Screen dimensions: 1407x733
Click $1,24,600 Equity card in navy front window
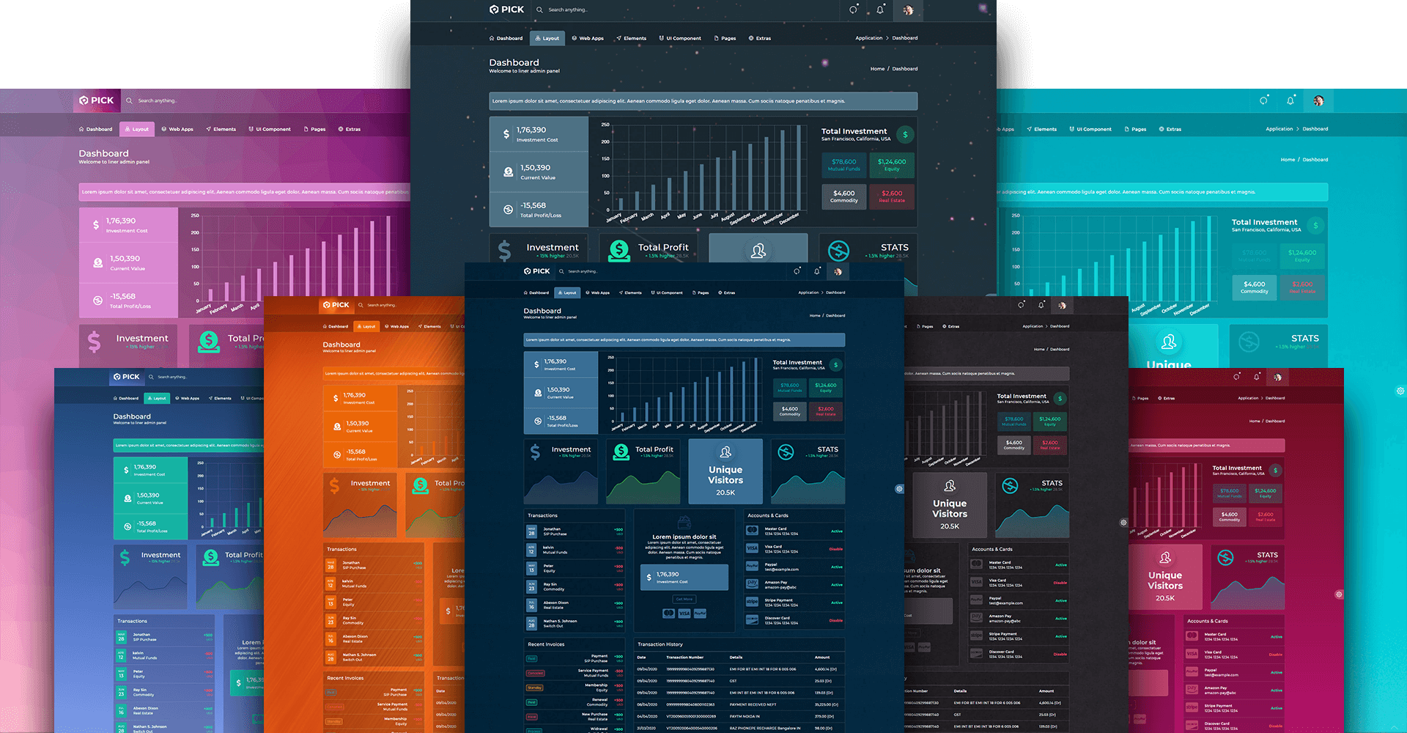coord(826,388)
